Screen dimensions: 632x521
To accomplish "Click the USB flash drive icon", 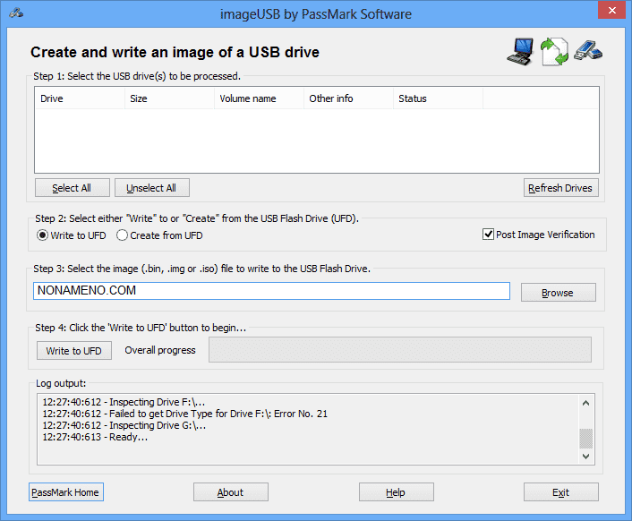I will tap(587, 50).
